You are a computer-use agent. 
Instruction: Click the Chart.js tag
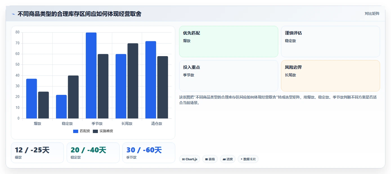coord(190,159)
